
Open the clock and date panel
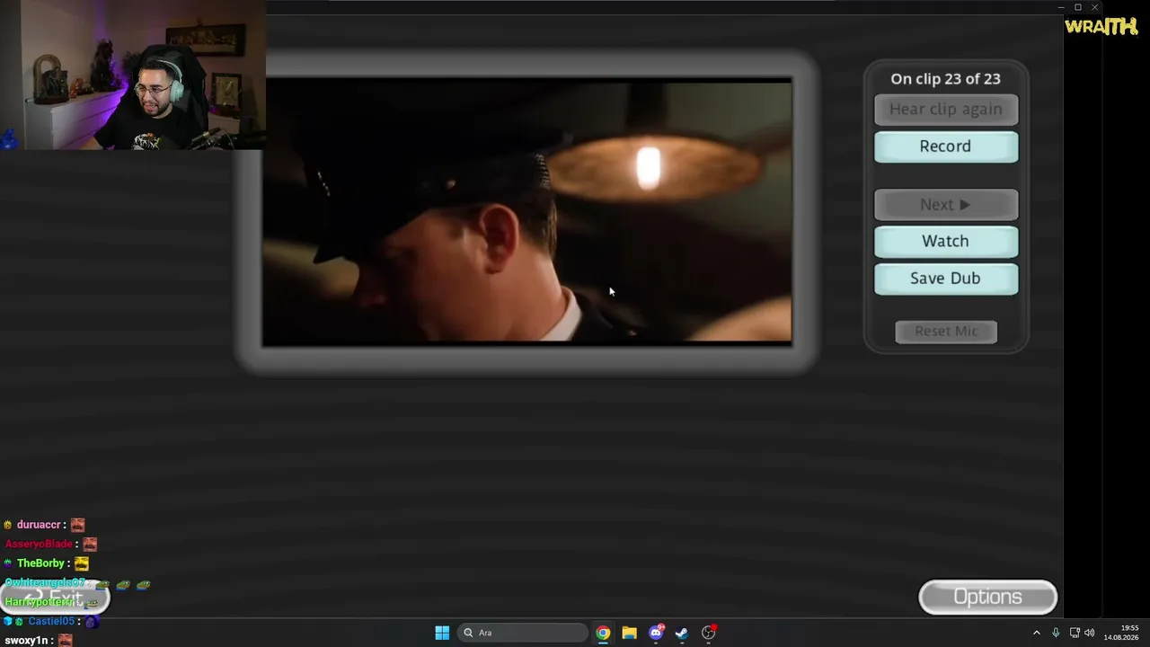click(x=1122, y=633)
